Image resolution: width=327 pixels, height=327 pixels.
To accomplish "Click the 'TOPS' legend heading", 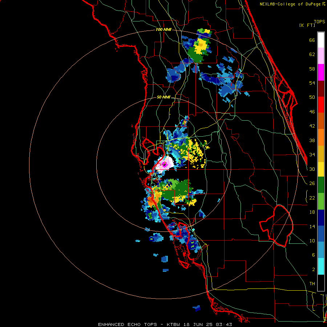I will (319, 21).
